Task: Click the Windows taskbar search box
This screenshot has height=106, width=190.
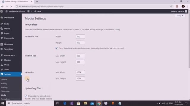Action: click(30, 103)
